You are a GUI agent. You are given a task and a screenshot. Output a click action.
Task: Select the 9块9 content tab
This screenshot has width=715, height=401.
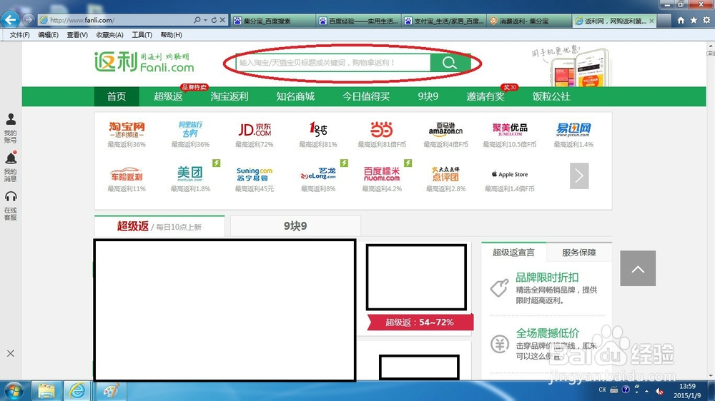pyautogui.click(x=295, y=226)
